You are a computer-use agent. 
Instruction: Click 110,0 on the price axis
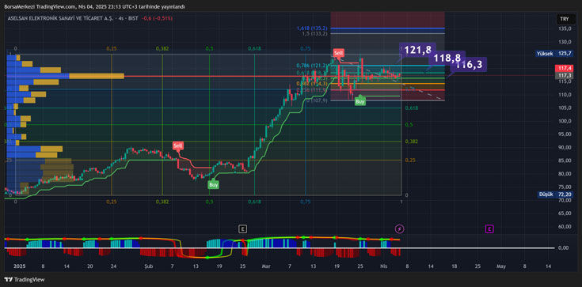(x=565, y=95)
